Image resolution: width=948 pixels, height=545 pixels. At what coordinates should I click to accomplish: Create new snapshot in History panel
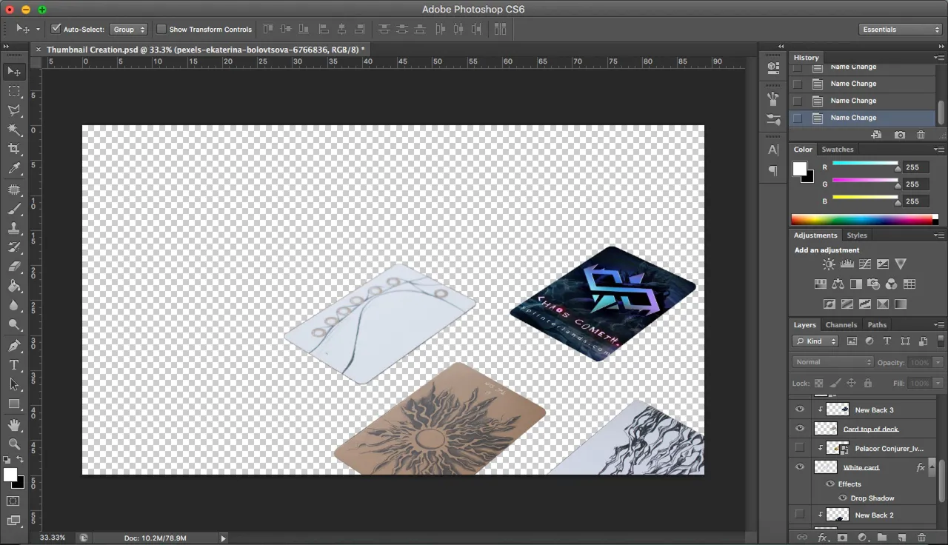[899, 135]
